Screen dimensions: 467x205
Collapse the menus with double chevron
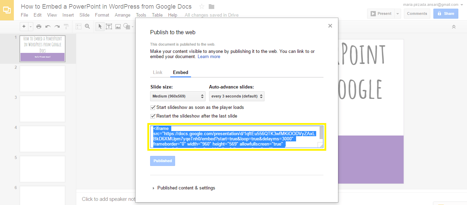tap(453, 27)
